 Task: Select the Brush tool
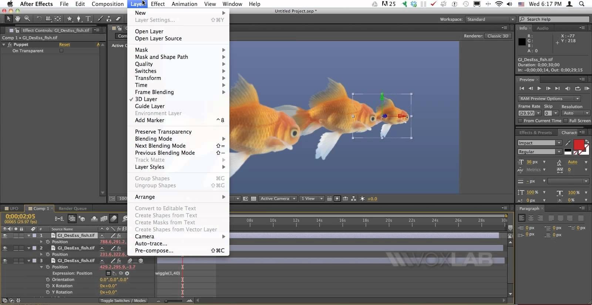coord(100,19)
